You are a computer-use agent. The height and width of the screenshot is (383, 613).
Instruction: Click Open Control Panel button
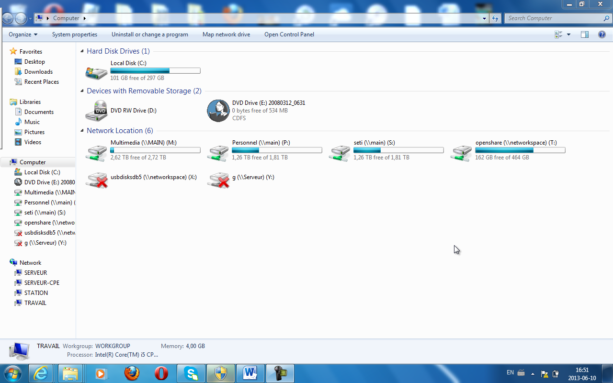(x=289, y=34)
